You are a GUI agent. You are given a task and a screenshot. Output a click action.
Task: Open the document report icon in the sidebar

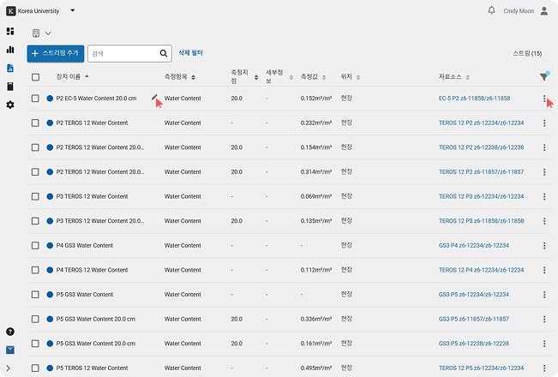coord(10,68)
